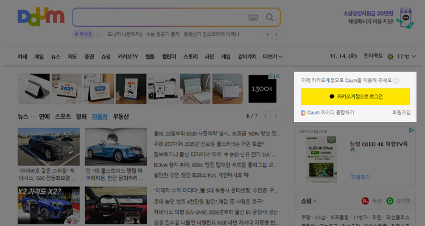425x226 pixels.
Task: Expand the 더보기 services menu
Action: point(272,56)
